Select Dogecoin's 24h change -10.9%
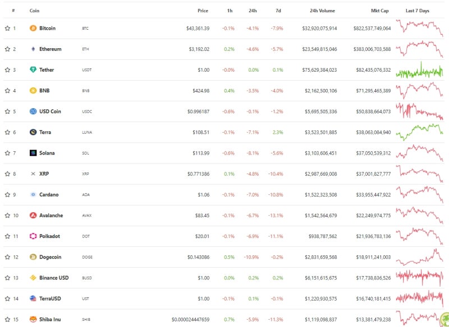Viewport: 449px width, 327px height. [x=251, y=257]
